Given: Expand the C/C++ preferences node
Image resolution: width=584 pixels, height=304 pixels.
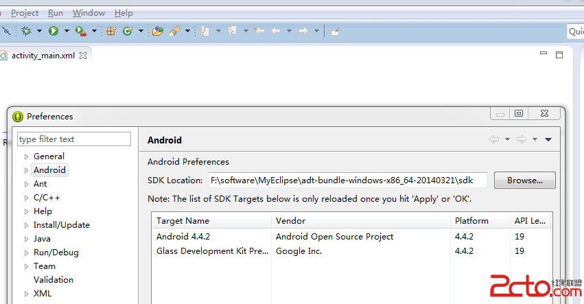Looking at the screenshot, I should coord(26,198).
